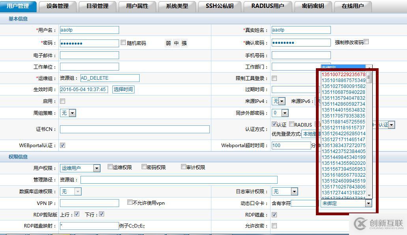Tick the 启用 checkbox

click(x=63, y=101)
